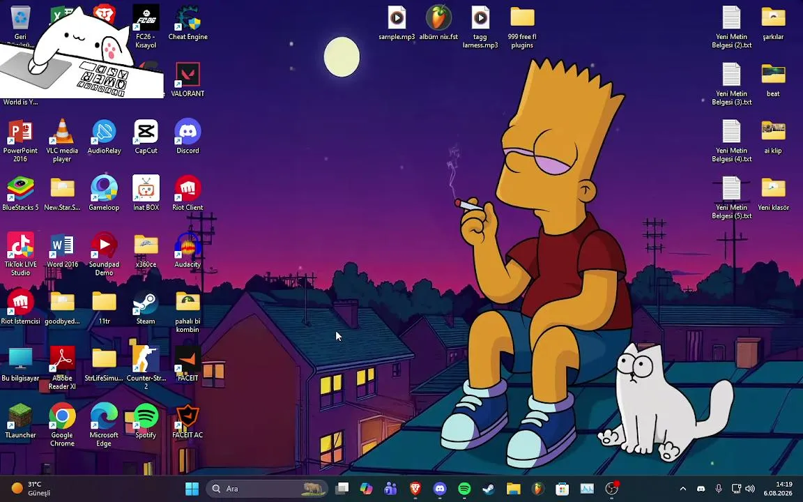Open the FC26 Kısayol shortcut
The height and width of the screenshot is (502, 803).
tap(146, 26)
